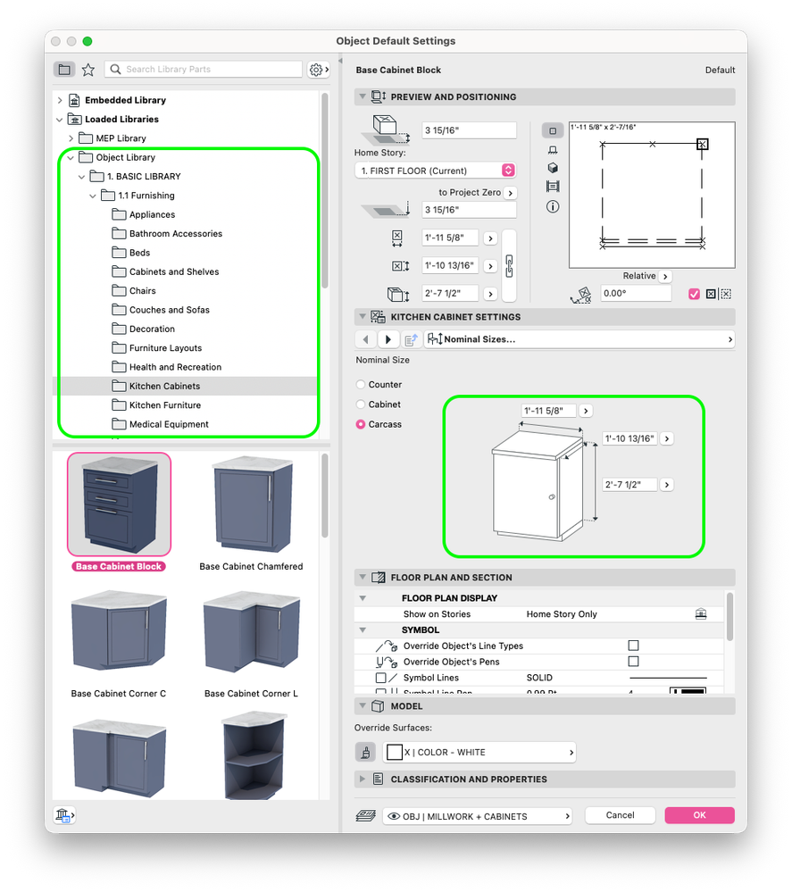
Task: Click the width dimension icon
Action: pos(397,238)
